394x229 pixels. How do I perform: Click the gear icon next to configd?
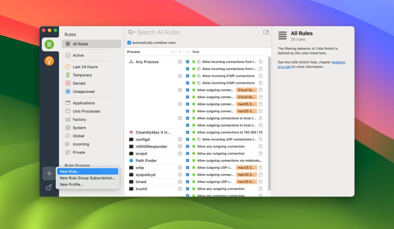tap(180, 139)
